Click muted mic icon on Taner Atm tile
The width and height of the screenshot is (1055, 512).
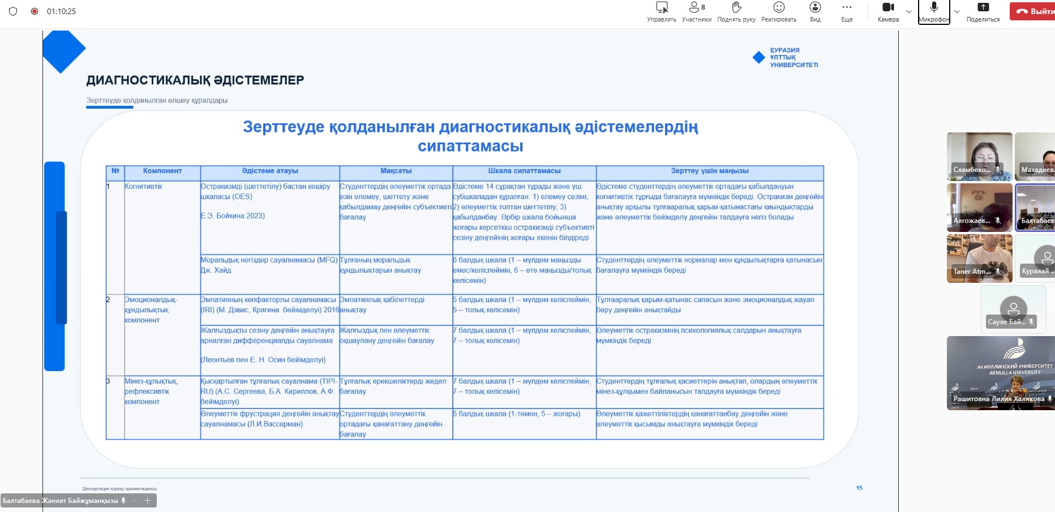click(998, 272)
